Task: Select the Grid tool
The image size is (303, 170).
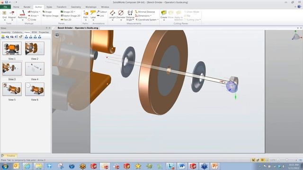Action: (4, 15)
